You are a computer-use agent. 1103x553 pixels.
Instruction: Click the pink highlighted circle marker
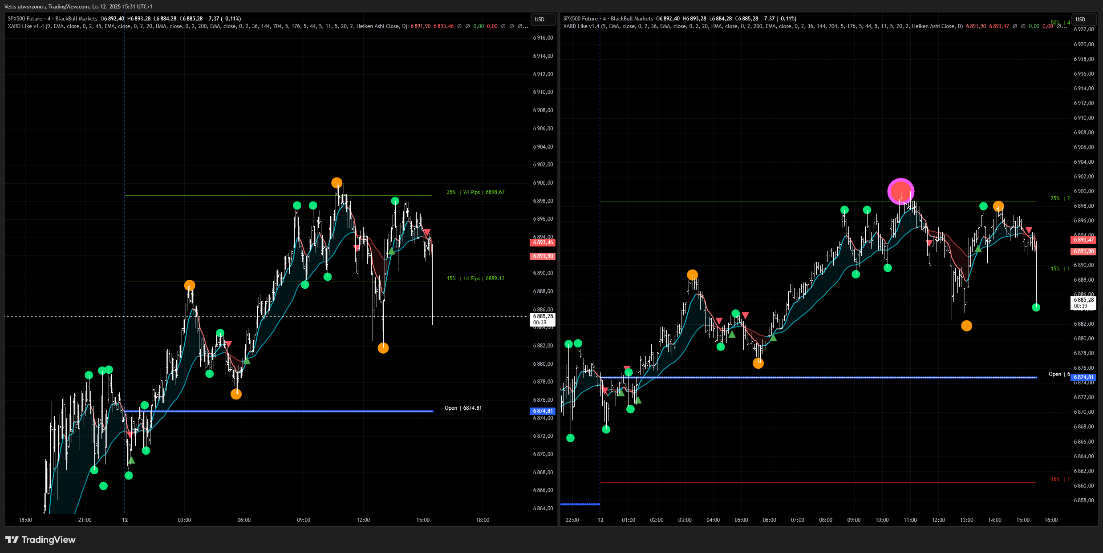click(x=900, y=191)
